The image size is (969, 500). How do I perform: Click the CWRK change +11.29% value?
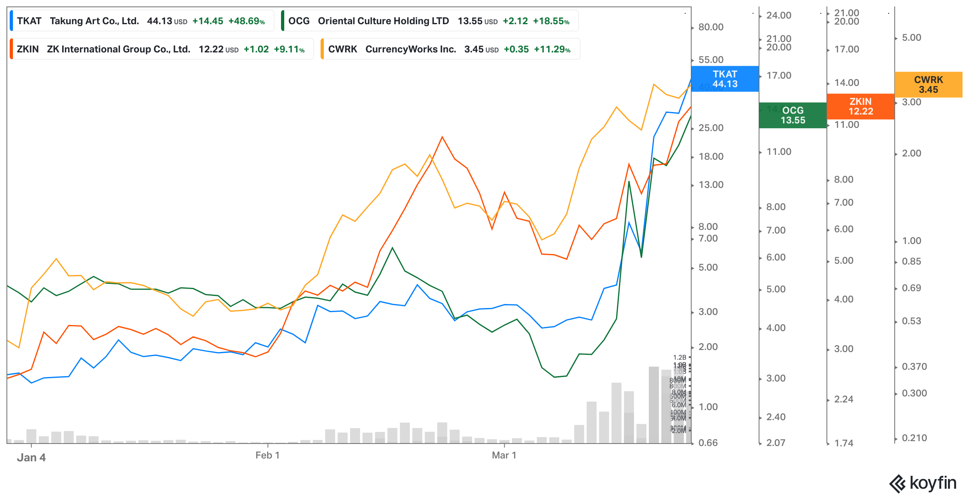(552, 49)
